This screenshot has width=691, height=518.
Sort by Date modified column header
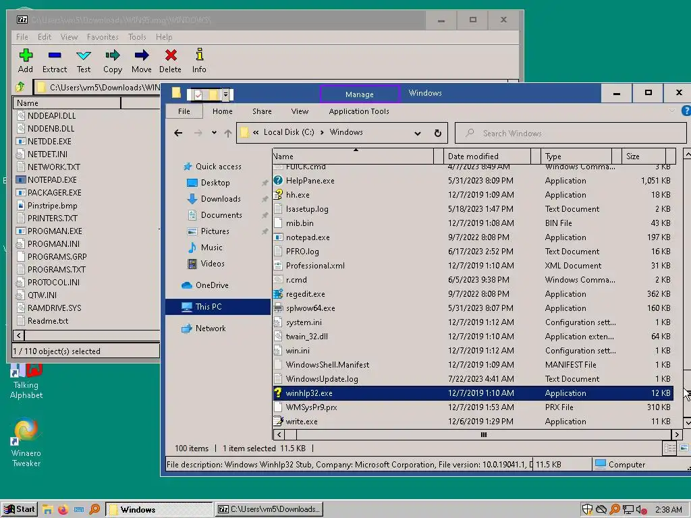pos(487,156)
